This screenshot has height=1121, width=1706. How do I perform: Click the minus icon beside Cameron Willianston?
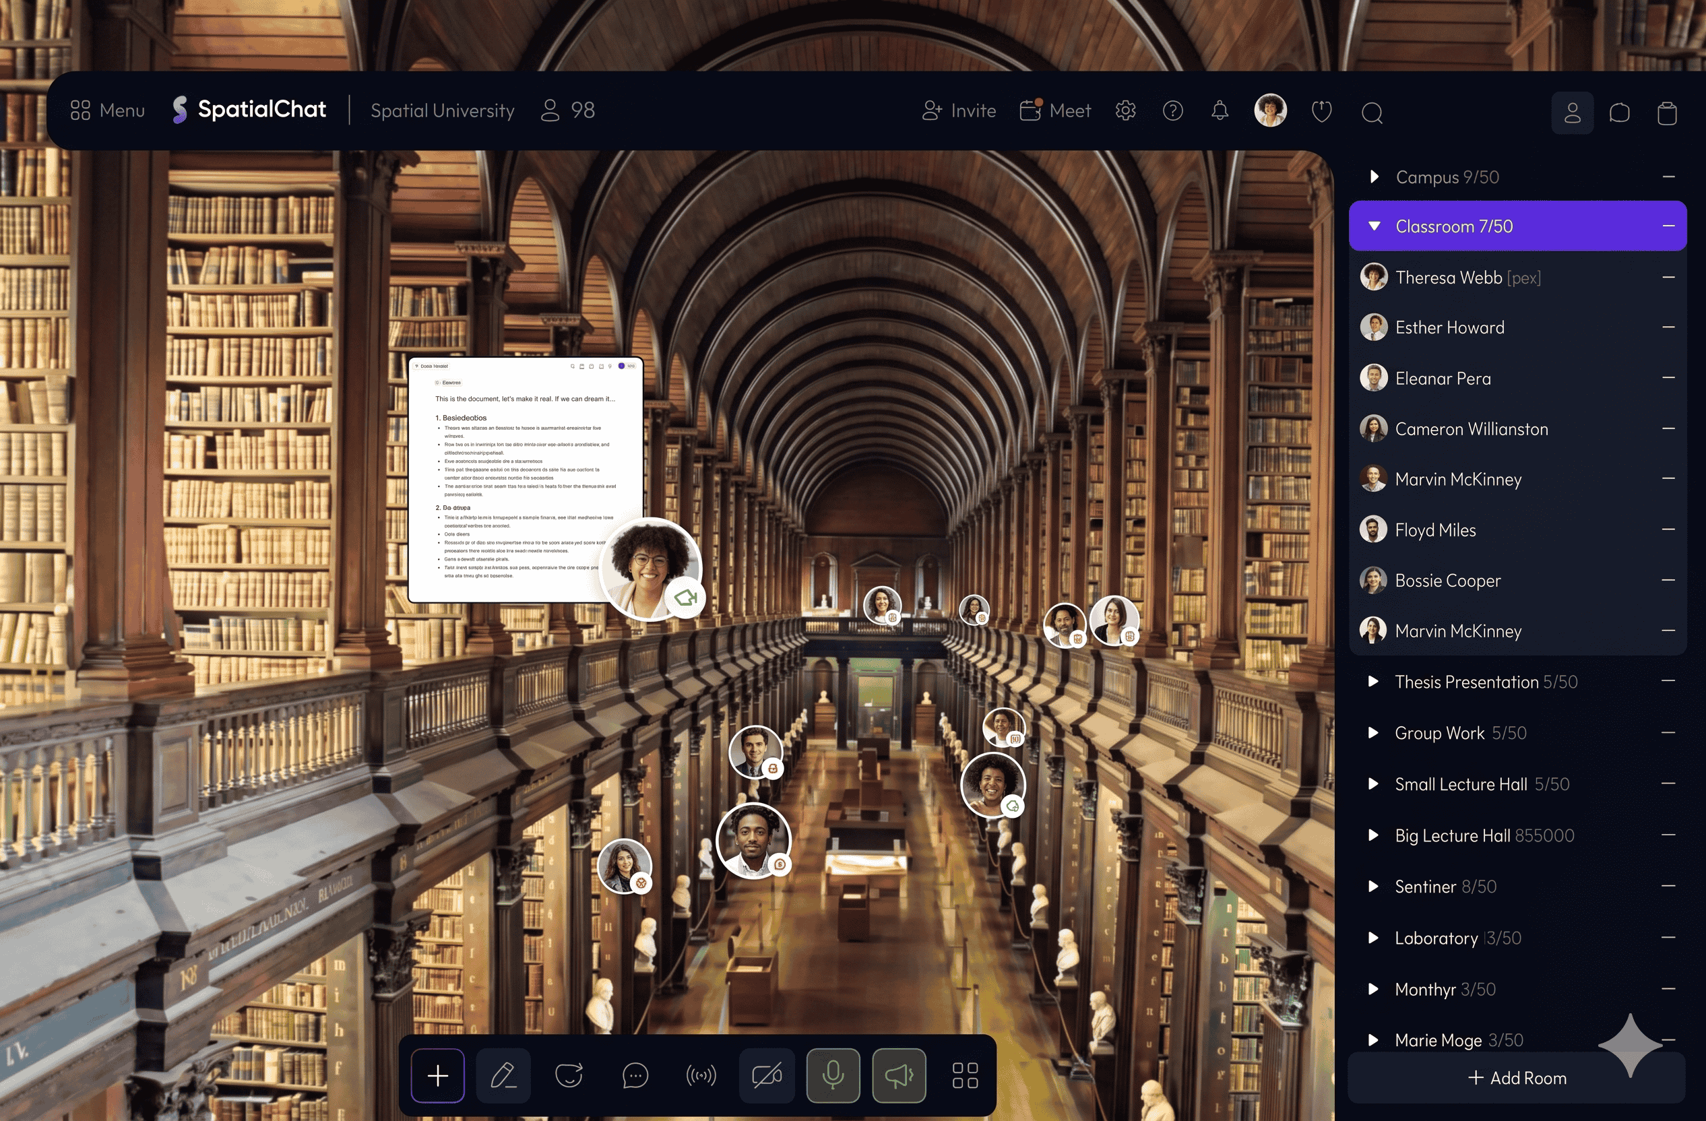[x=1669, y=428]
